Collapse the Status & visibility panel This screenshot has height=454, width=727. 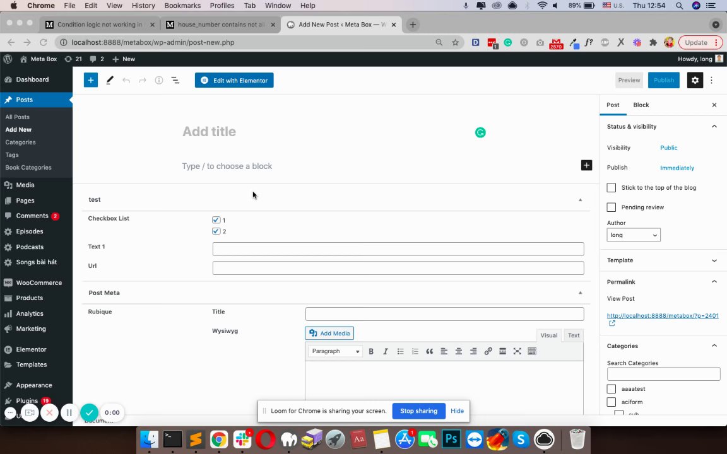[x=714, y=127]
